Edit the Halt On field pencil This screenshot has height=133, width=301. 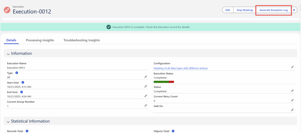click(x=292, y=110)
